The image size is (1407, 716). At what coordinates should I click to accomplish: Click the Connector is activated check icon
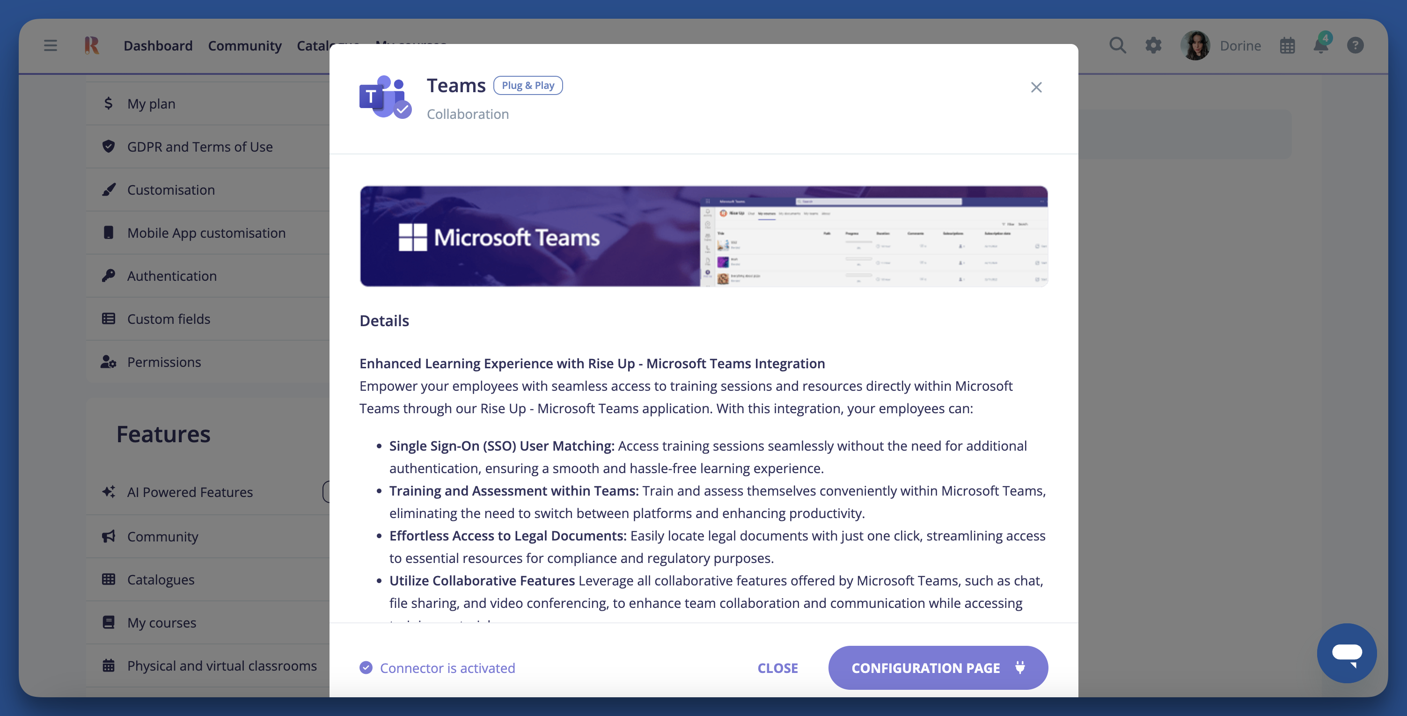(x=366, y=668)
